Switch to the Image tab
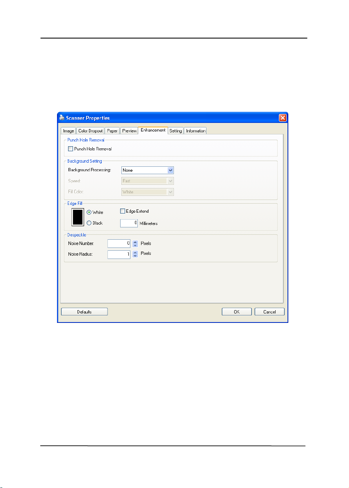 tap(68, 131)
